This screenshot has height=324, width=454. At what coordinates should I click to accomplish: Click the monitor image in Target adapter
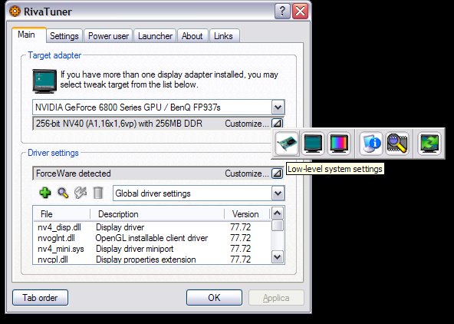click(44, 81)
